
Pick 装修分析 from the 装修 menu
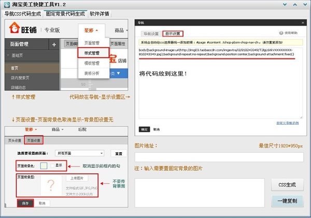92,74
